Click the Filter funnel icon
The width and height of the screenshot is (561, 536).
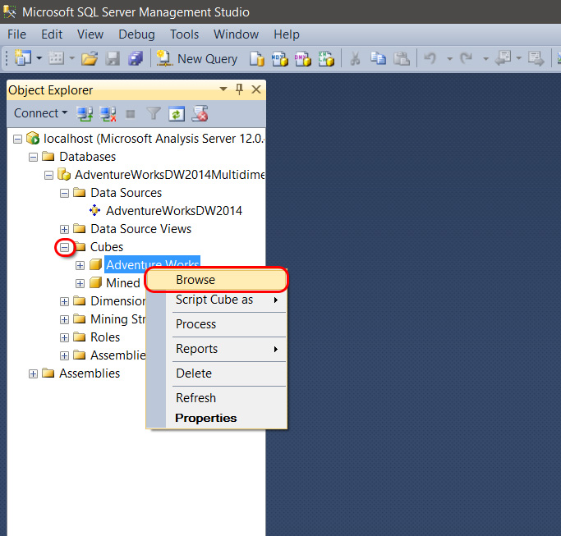[154, 114]
